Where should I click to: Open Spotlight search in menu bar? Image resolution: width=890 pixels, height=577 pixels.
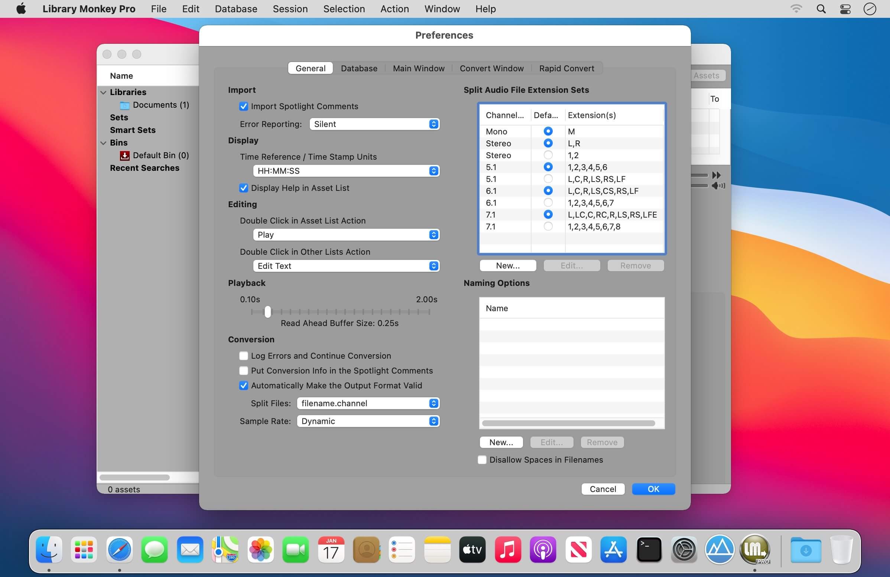coord(821,9)
